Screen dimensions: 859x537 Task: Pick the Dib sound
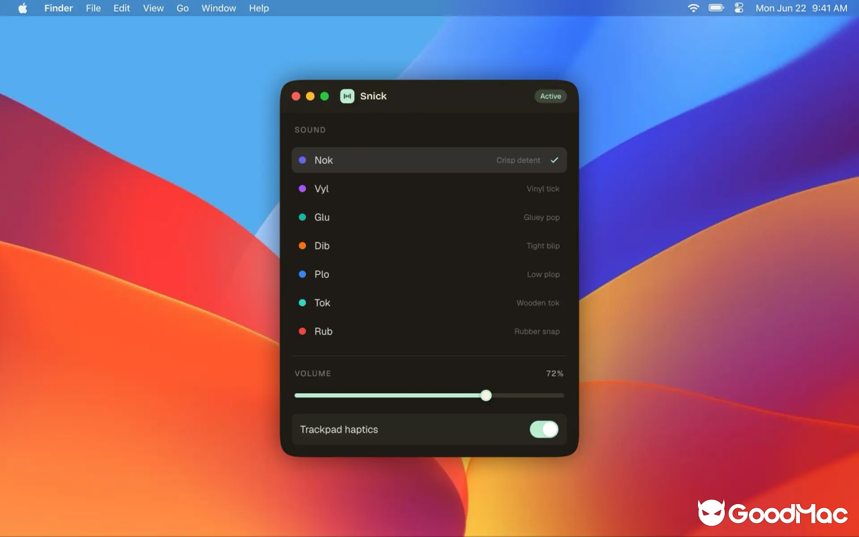tap(429, 246)
